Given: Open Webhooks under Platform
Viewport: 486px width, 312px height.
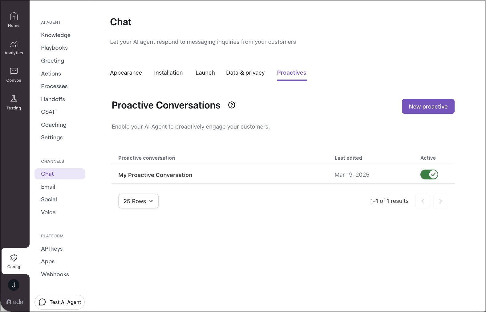Looking at the screenshot, I should [55, 274].
